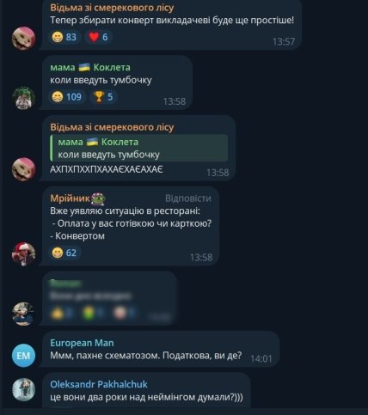Image resolution: width=368 pixels, height=415 pixels.
Task: Open the Oleksandr Pakhalchuk avatar picture
Action: click(23, 390)
